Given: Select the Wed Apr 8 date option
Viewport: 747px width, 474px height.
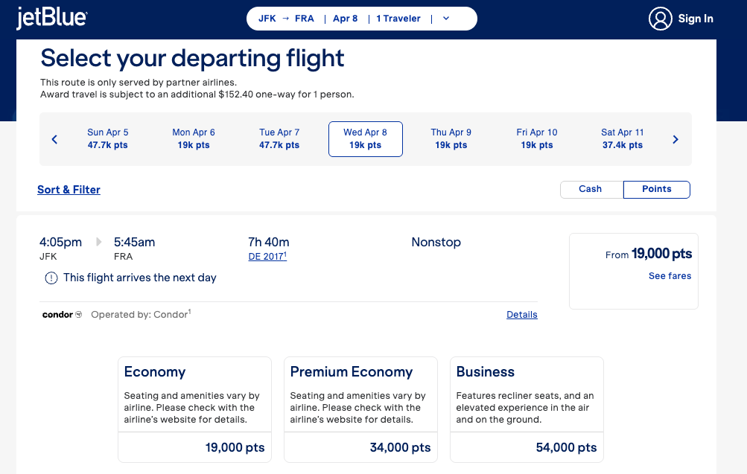Looking at the screenshot, I should 365,138.
